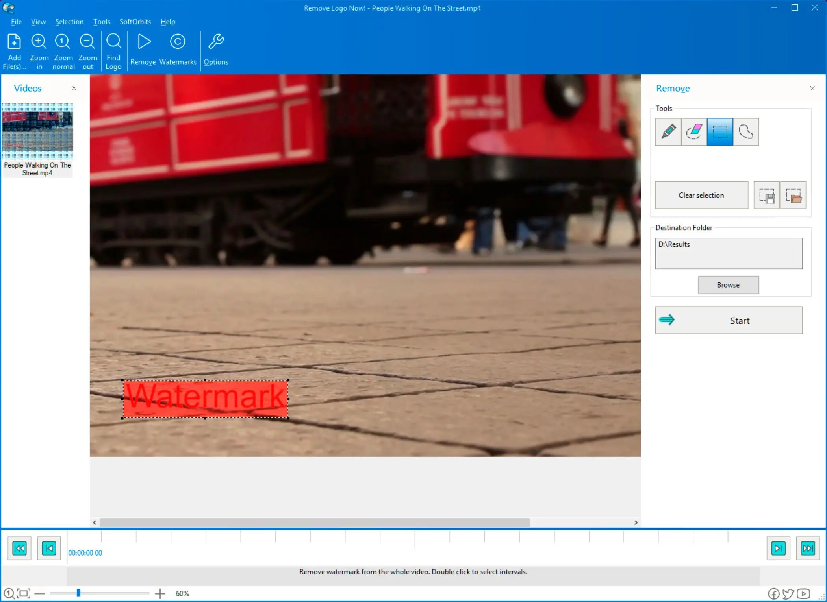
Task: Click Browse to change destination folder
Action: pyautogui.click(x=728, y=284)
